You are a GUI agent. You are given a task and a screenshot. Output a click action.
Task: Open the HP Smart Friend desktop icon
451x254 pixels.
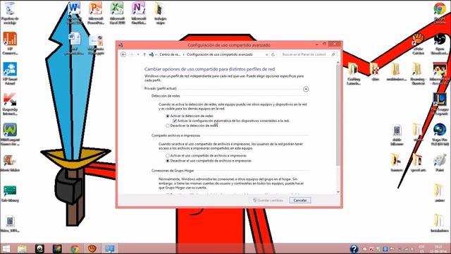(10, 73)
